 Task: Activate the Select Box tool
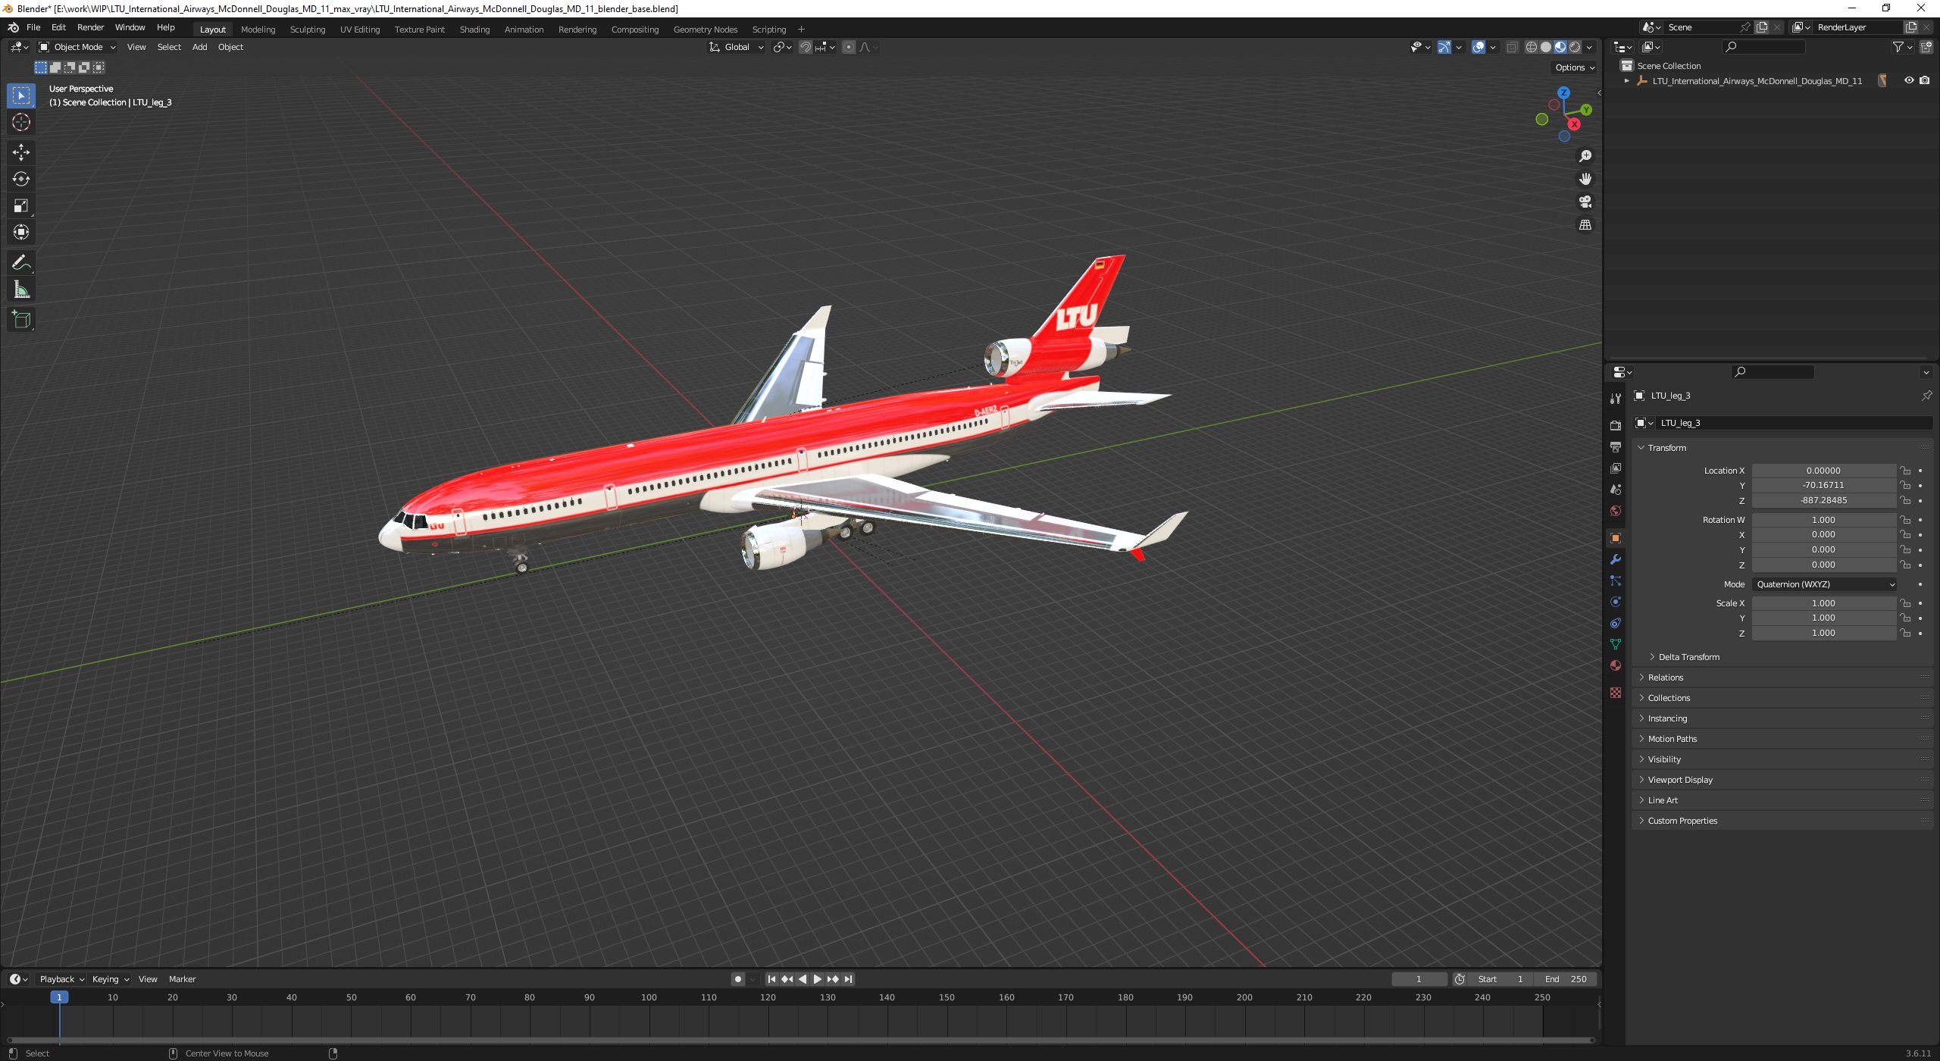21,95
